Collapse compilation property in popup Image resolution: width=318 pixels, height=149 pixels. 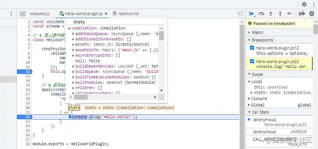(x=69, y=28)
